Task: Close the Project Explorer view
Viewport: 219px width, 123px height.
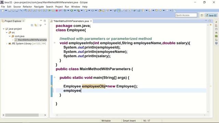Action: [x=24, y=21]
